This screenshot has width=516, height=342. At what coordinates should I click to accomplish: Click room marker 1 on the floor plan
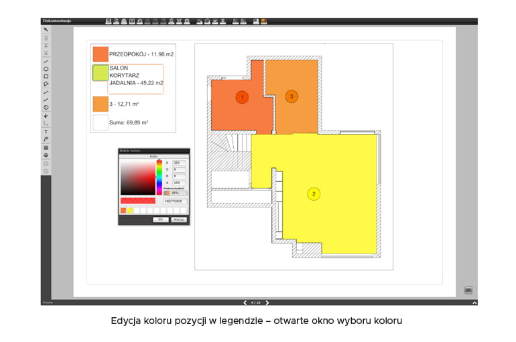tap(242, 97)
